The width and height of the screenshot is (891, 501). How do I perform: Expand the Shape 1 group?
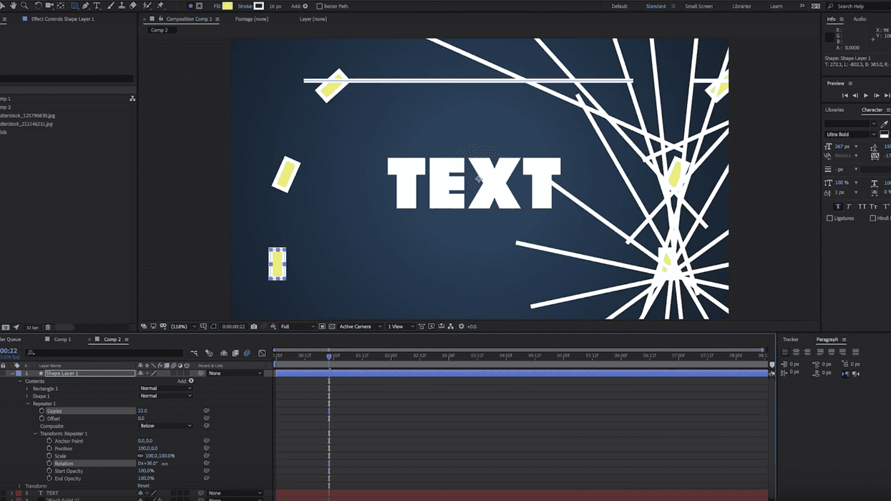tap(27, 397)
